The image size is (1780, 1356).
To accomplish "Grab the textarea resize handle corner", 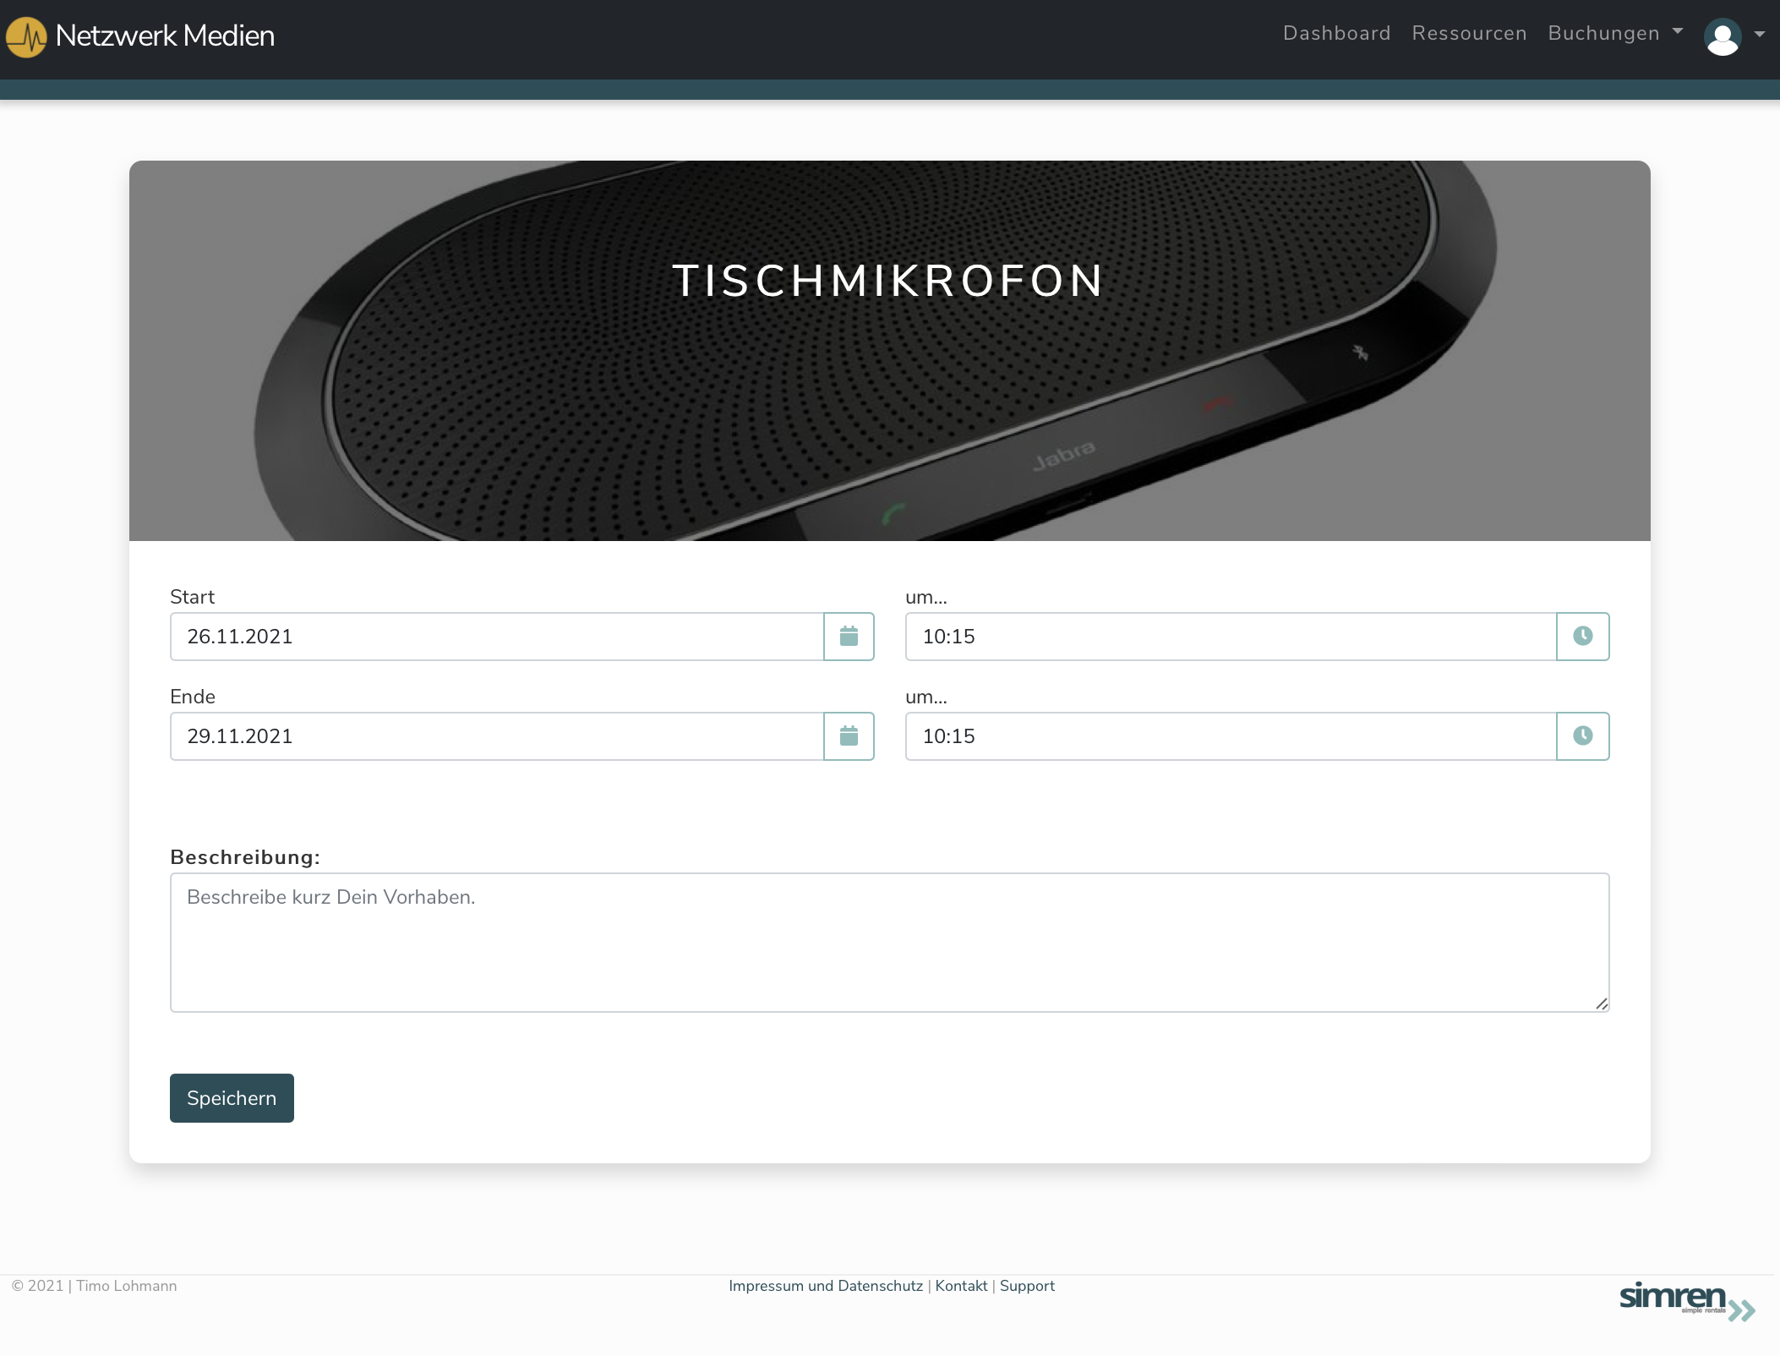I will click(1601, 1003).
